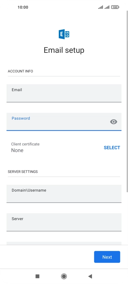Tap the second signal strength icon
The height and width of the screenshot is (284, 128).
pyautogui.click(x=107, y=7)
